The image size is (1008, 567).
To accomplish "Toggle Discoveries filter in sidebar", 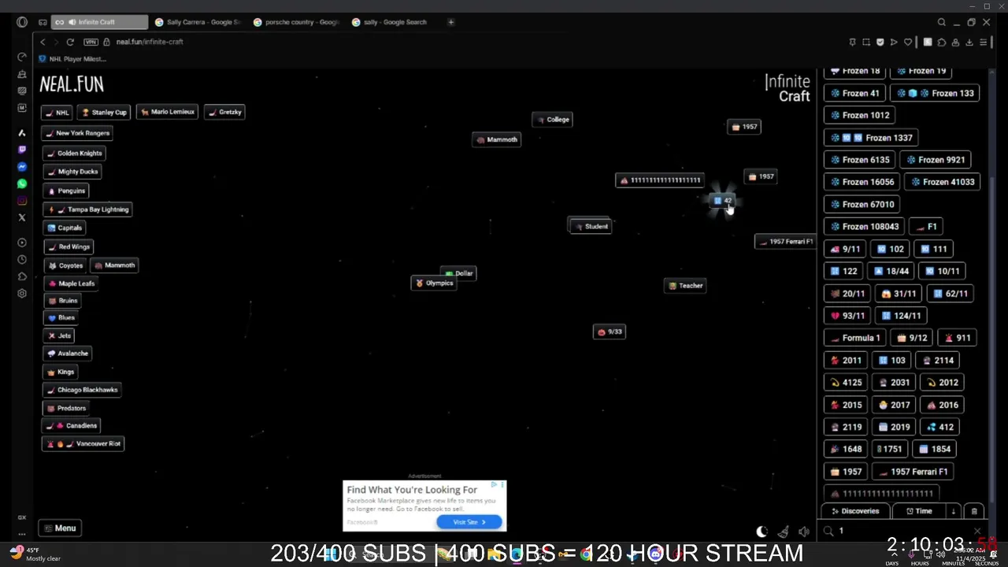I will (x=855, y=511).
